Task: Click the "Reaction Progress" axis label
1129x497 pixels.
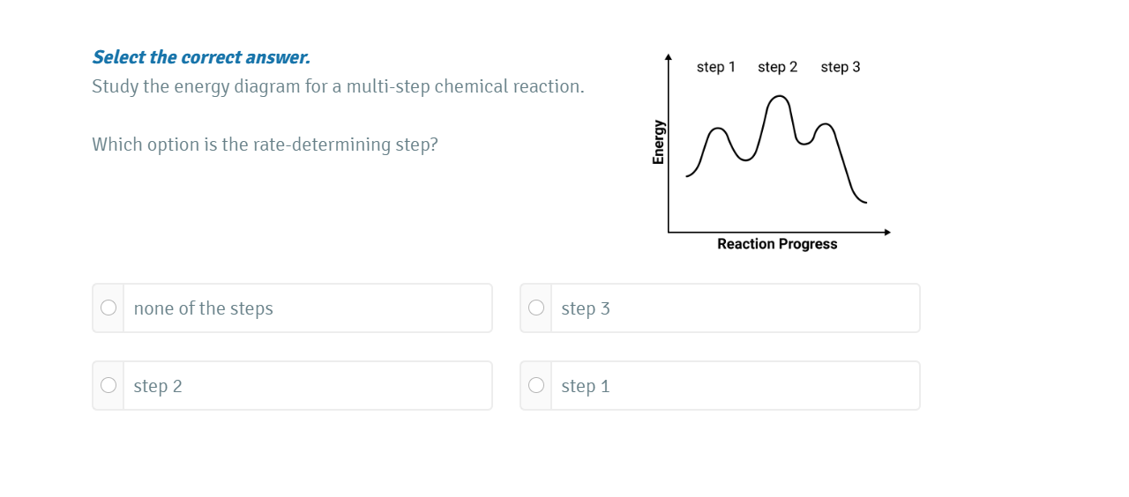Action: click(777, 244)
